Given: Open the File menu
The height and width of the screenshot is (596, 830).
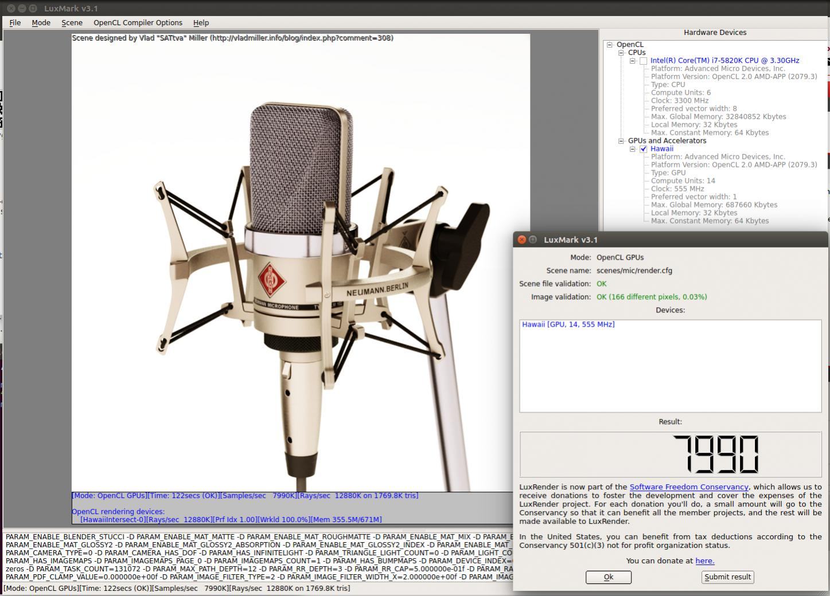Looking at the screenshot, I should tap(15, 22).
